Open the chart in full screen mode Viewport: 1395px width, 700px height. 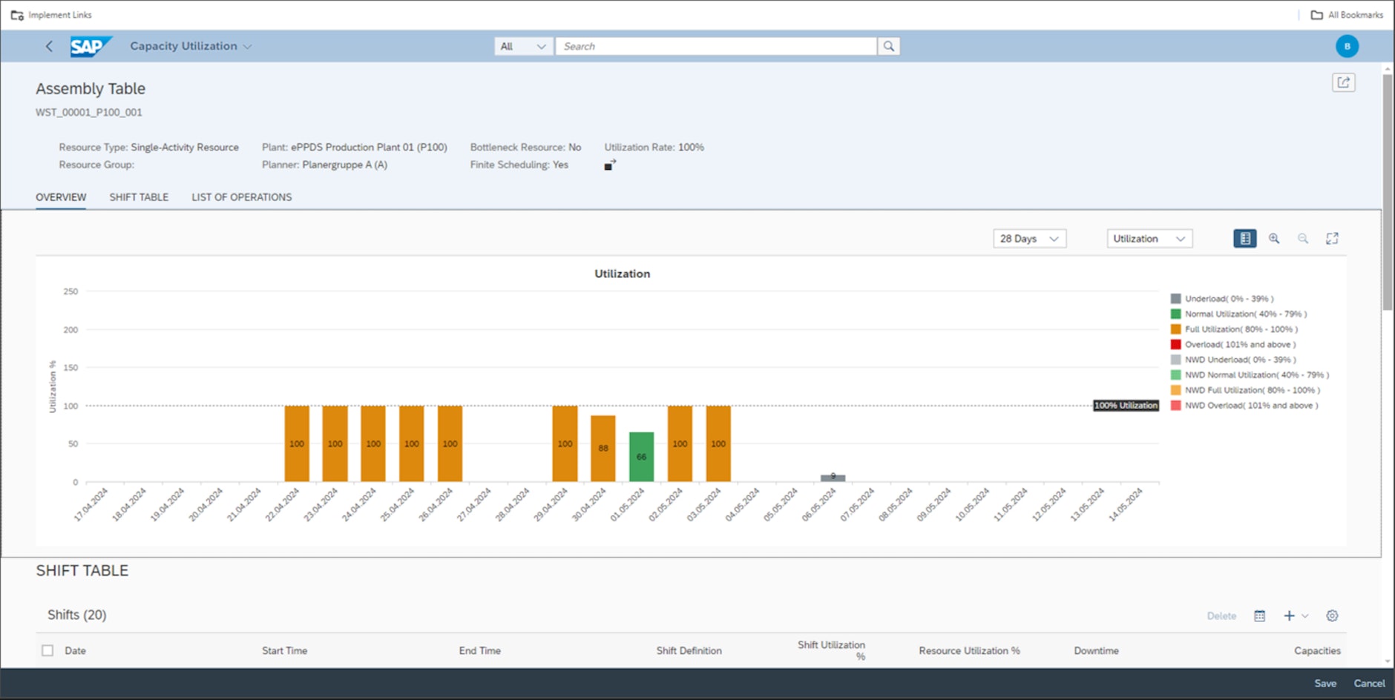pyautogui.click(x=1333, y=238)
